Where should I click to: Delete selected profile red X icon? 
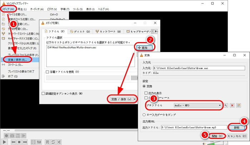(x=232, y=105)
